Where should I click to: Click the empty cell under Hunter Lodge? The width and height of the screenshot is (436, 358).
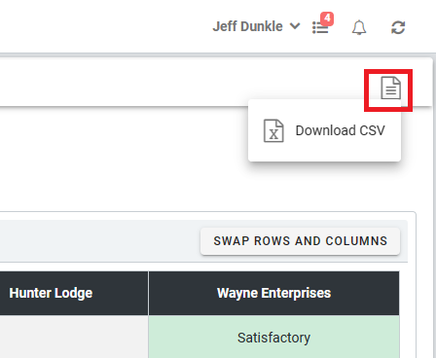click(x=74, y=338)
